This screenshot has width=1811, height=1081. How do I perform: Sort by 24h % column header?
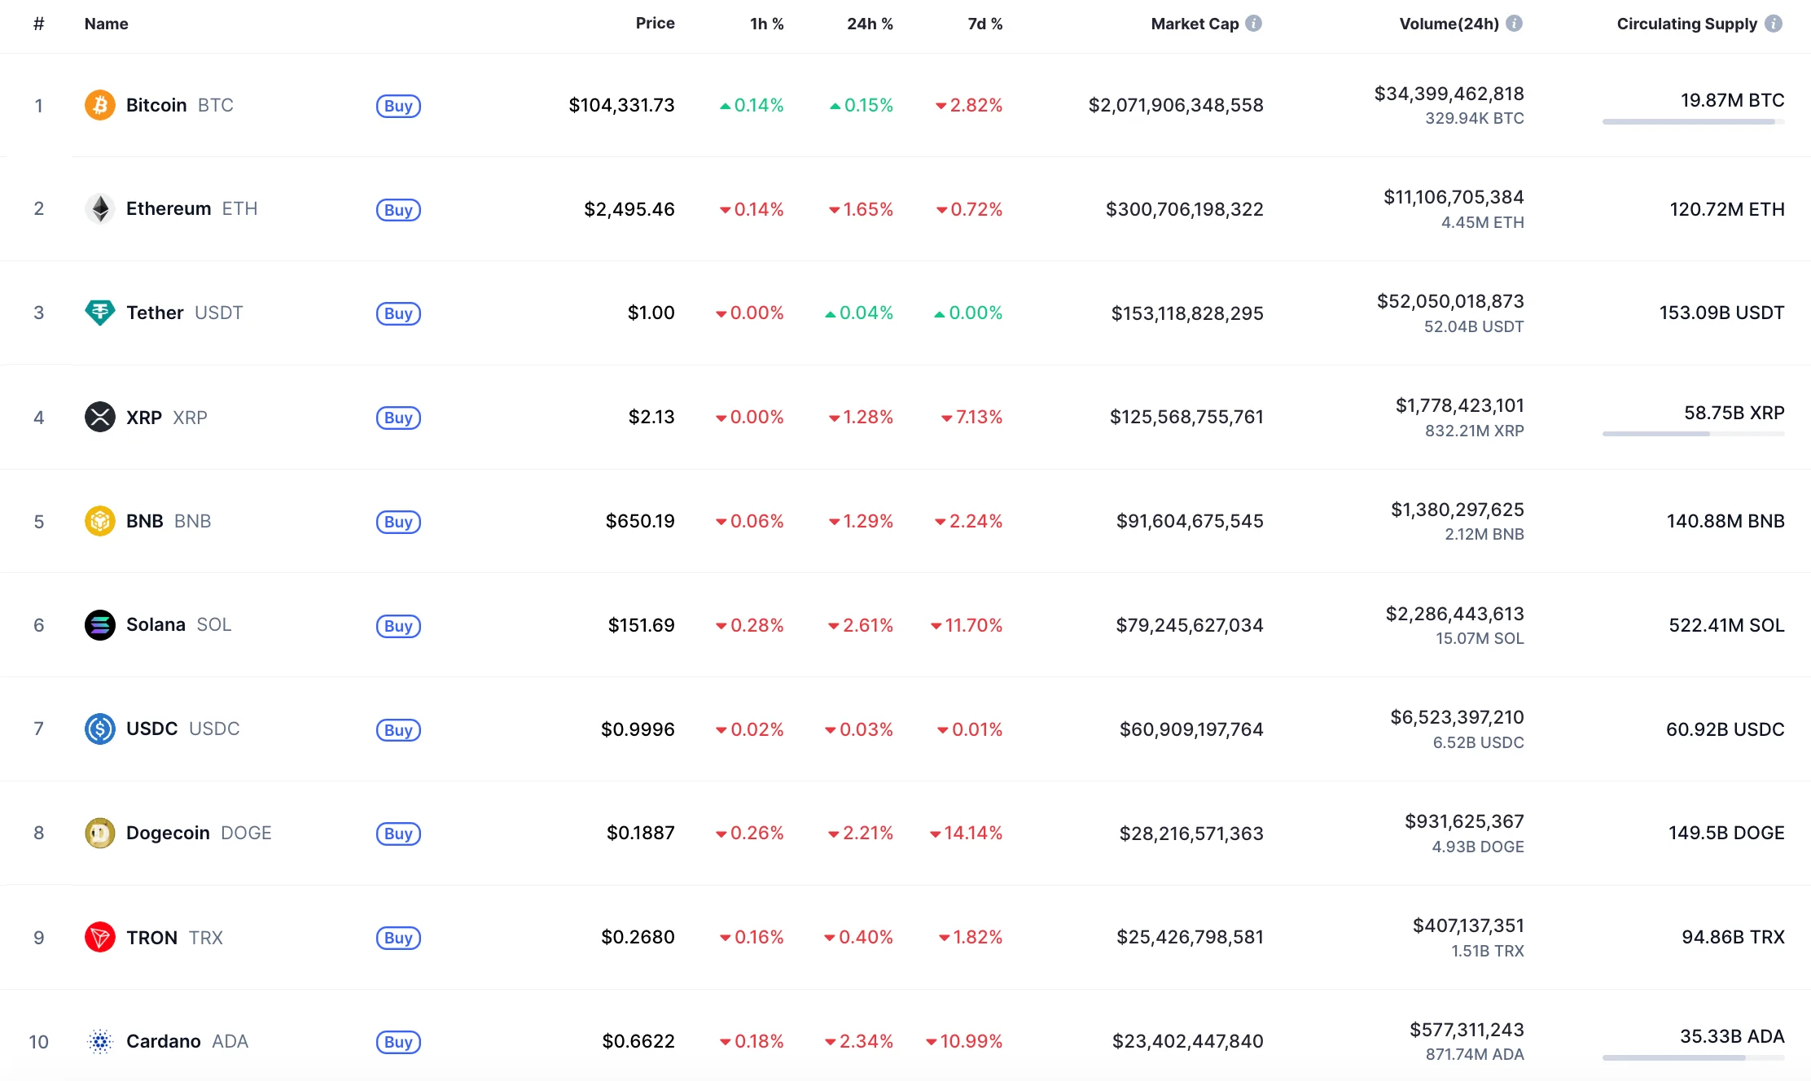point(870,24)
